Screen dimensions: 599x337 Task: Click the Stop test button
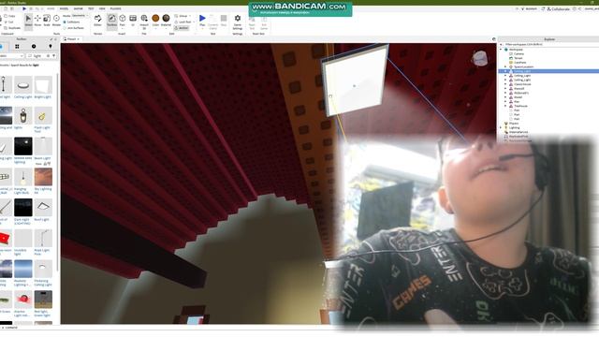tap(224, 21)
